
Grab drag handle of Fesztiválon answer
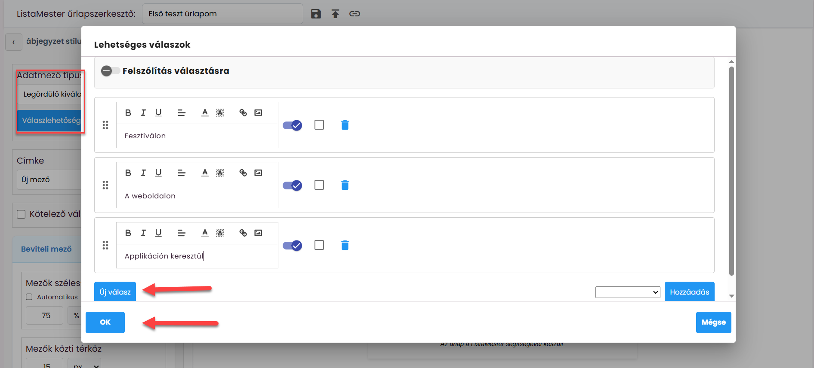(x=105, y=125)
